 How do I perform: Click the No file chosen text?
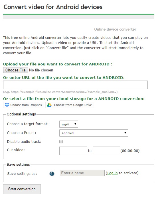click(x=41, y=70)
